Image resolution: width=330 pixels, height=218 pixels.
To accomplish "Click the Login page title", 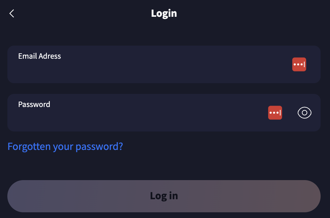I will pos(164,13).
